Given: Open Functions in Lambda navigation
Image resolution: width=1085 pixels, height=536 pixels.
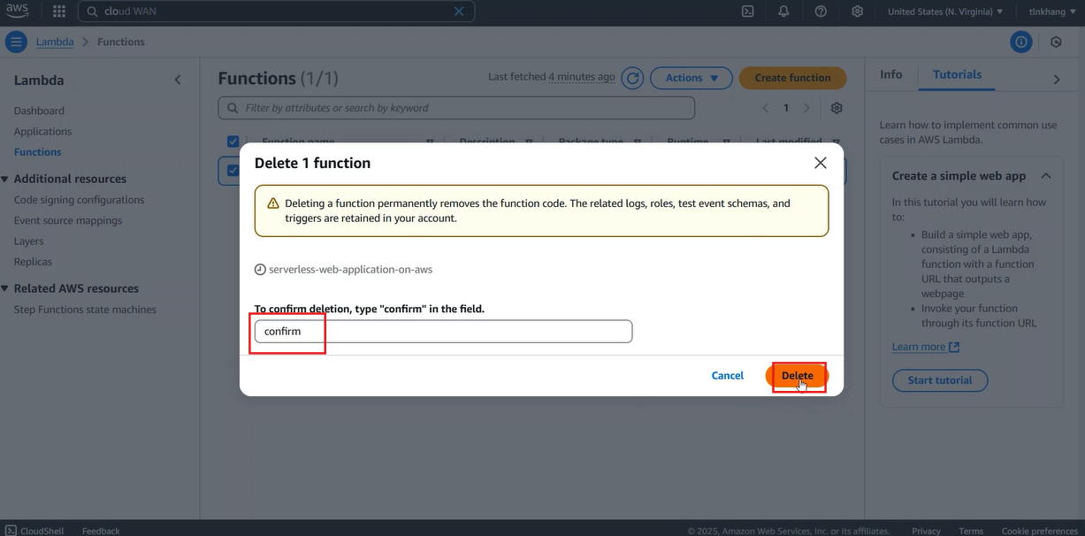Looking at the screenshot, I should pyautogui.click(x=38, y=152).
